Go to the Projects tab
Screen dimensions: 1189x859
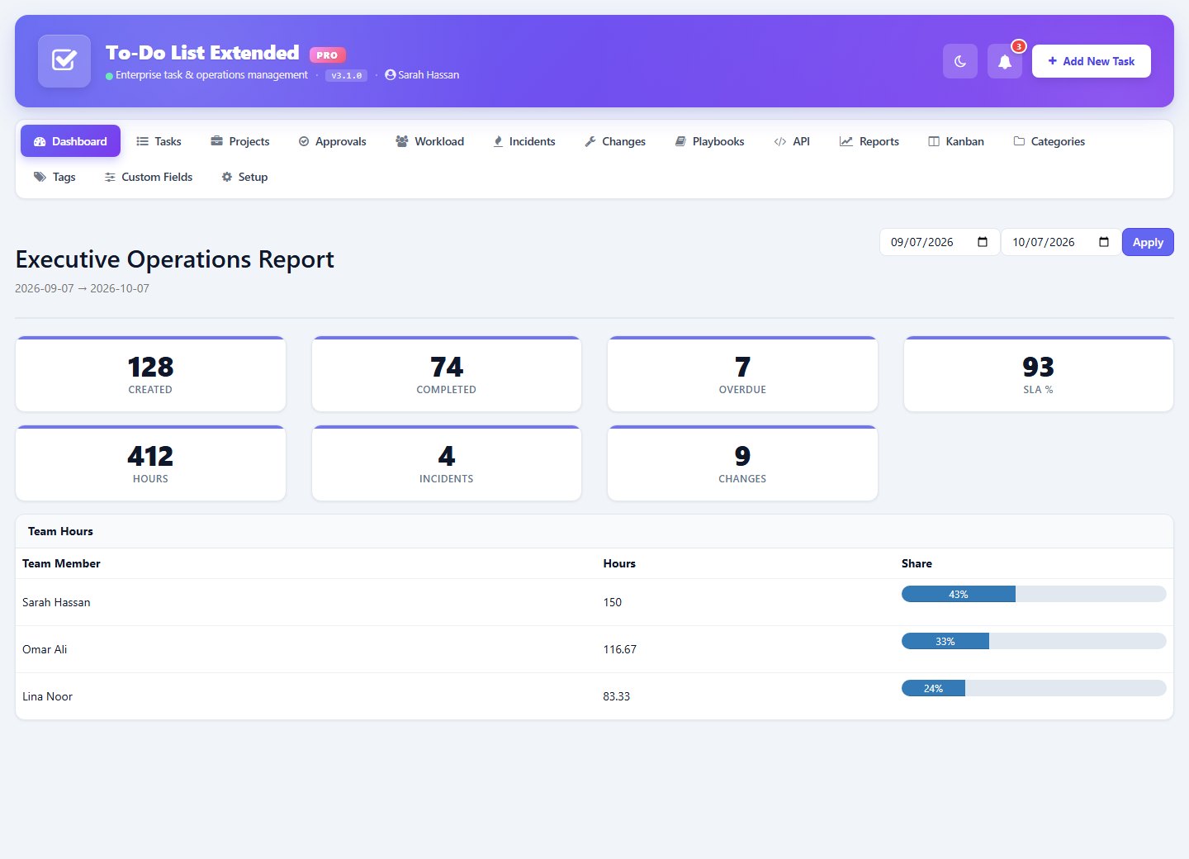point(240,141)
